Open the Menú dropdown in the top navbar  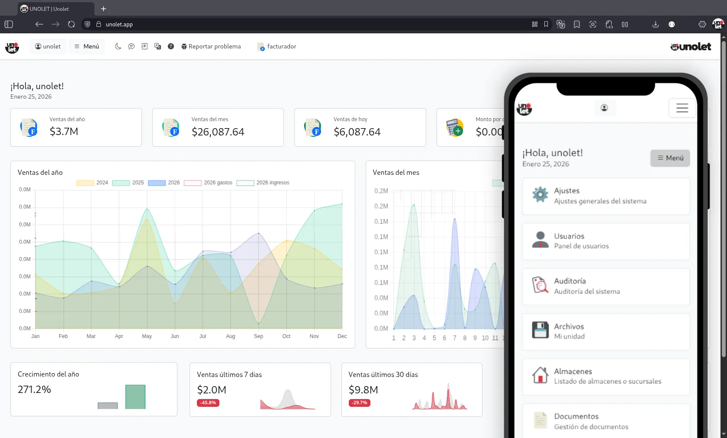87,46
